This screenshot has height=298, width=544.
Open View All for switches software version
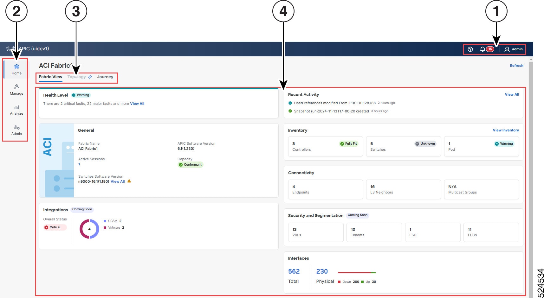click(118, 181)
